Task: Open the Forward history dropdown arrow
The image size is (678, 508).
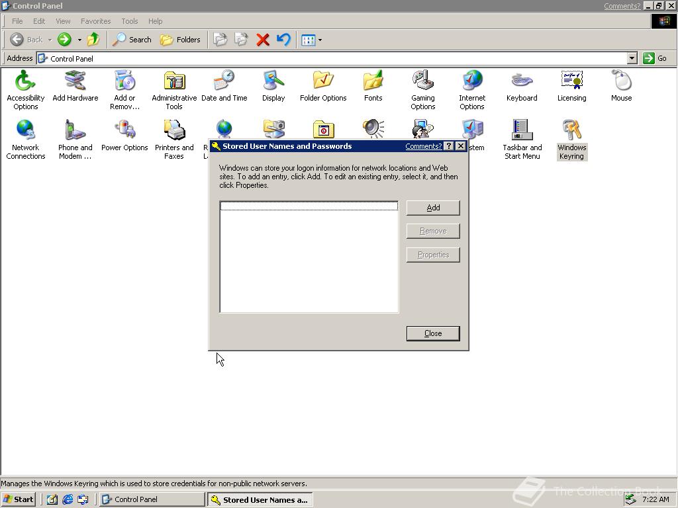Action: click(x=79, y=40)
